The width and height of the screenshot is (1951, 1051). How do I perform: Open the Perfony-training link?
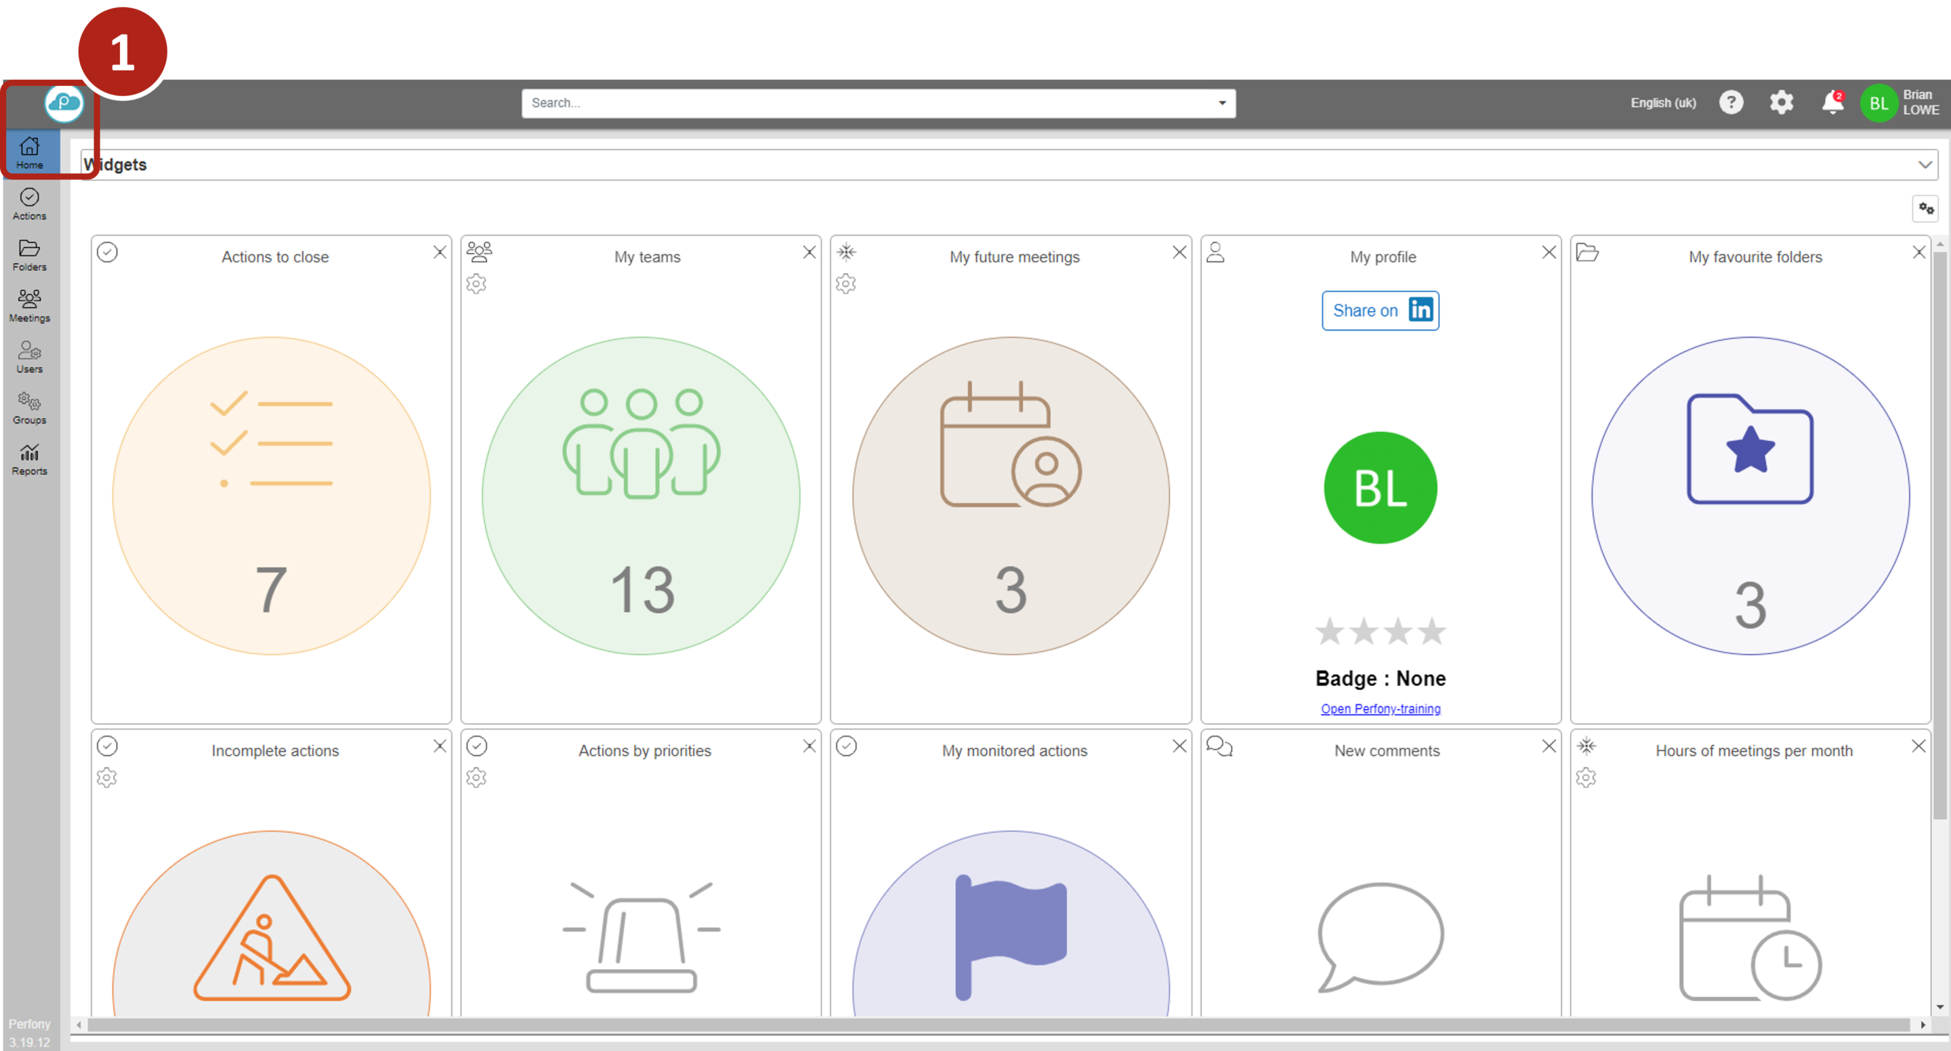(1380, 709)
